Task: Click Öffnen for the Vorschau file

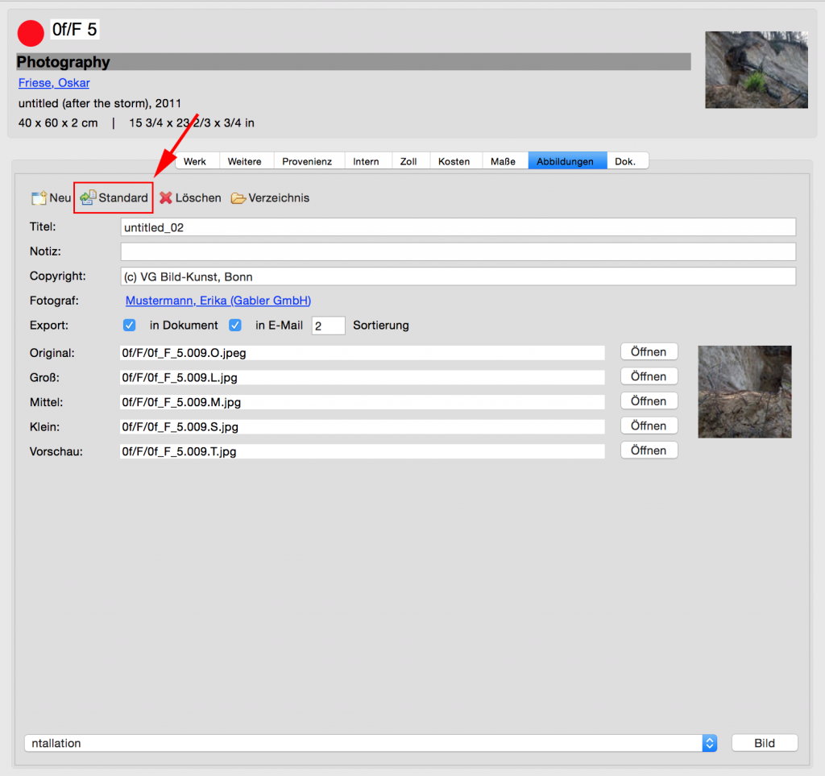Action: pos(649,450)
